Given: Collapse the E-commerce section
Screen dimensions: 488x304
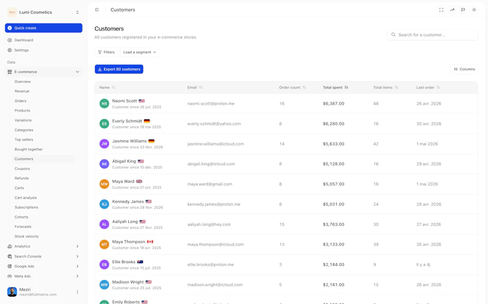Looking at the screenshot, I should [77, 72].
